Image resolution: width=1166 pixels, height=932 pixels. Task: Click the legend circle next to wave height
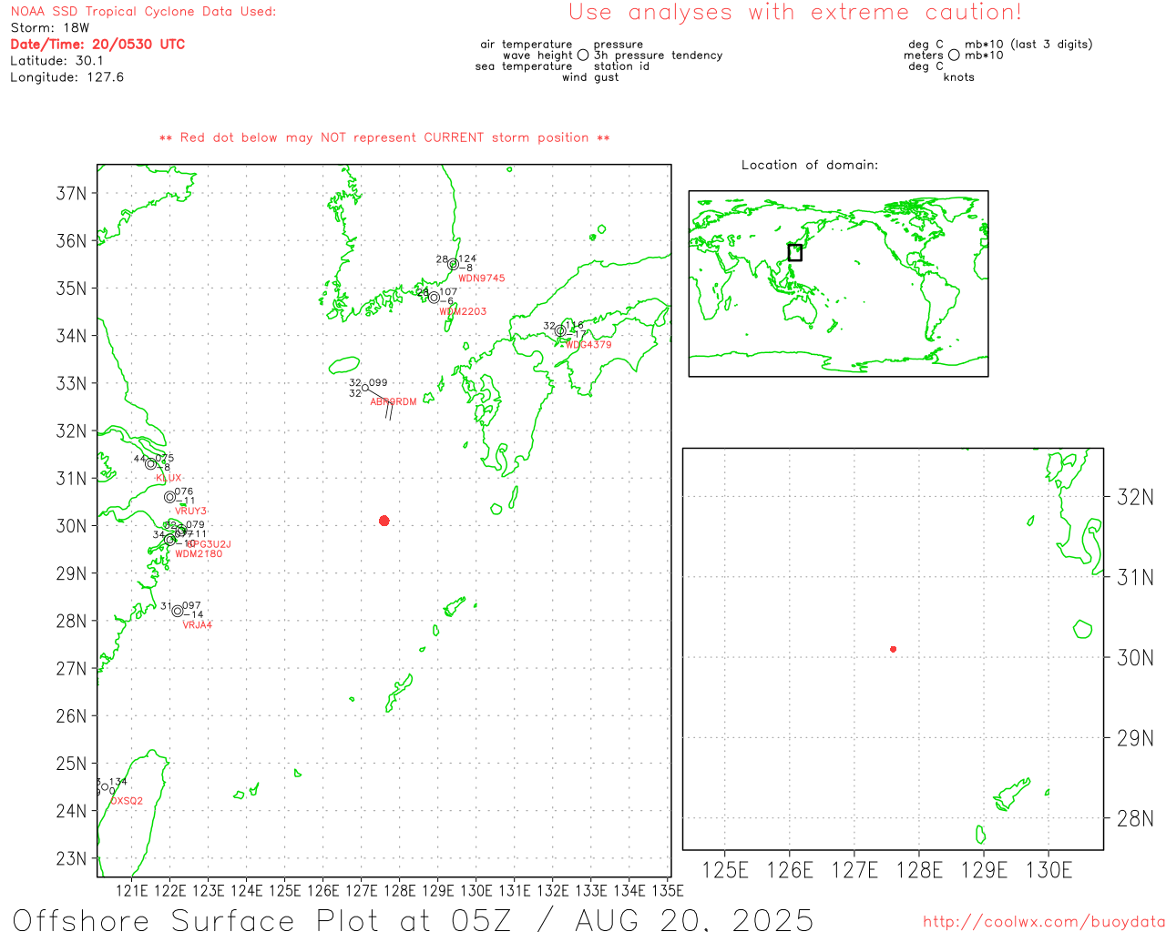[x=582, y=55]
